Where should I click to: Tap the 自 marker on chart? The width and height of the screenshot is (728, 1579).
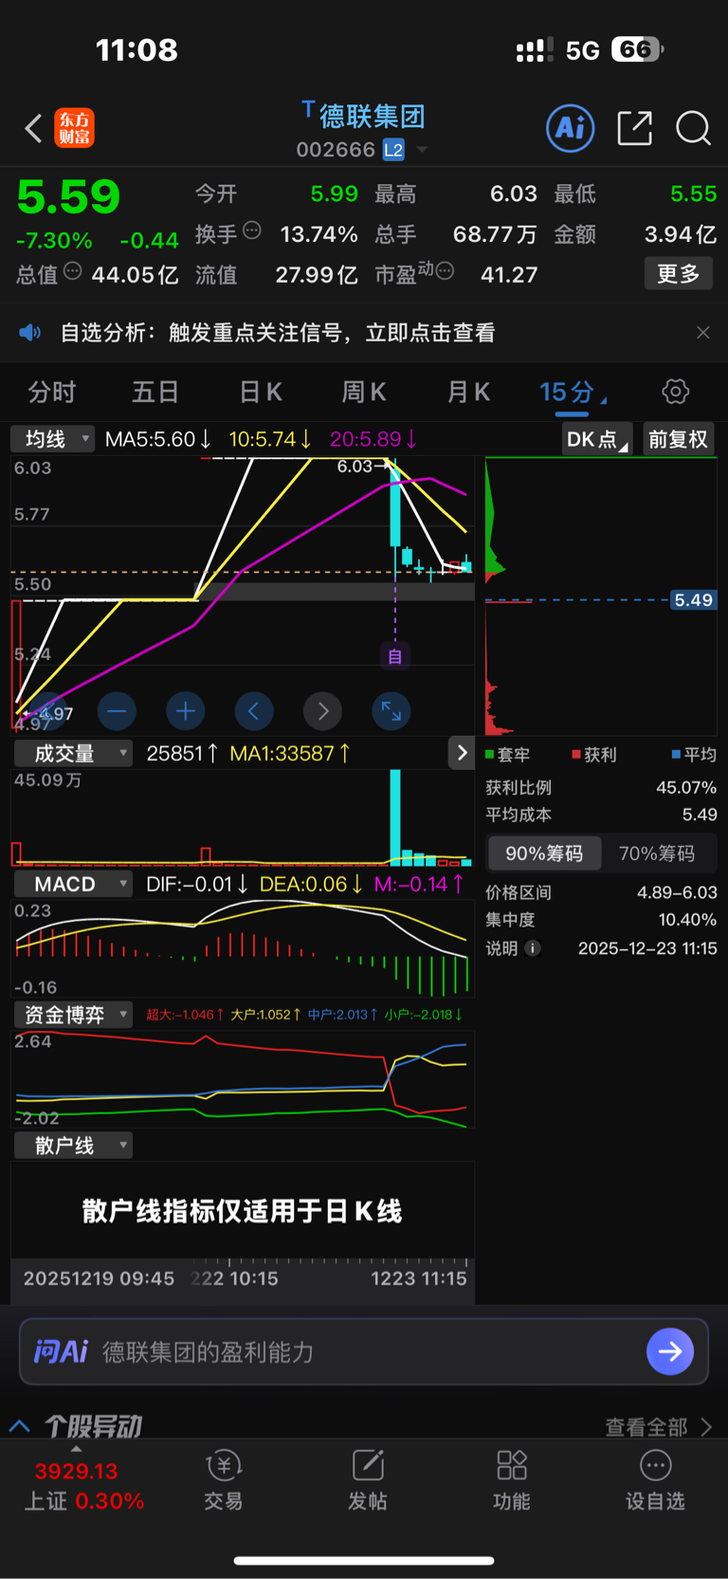(x=395, y=656)
